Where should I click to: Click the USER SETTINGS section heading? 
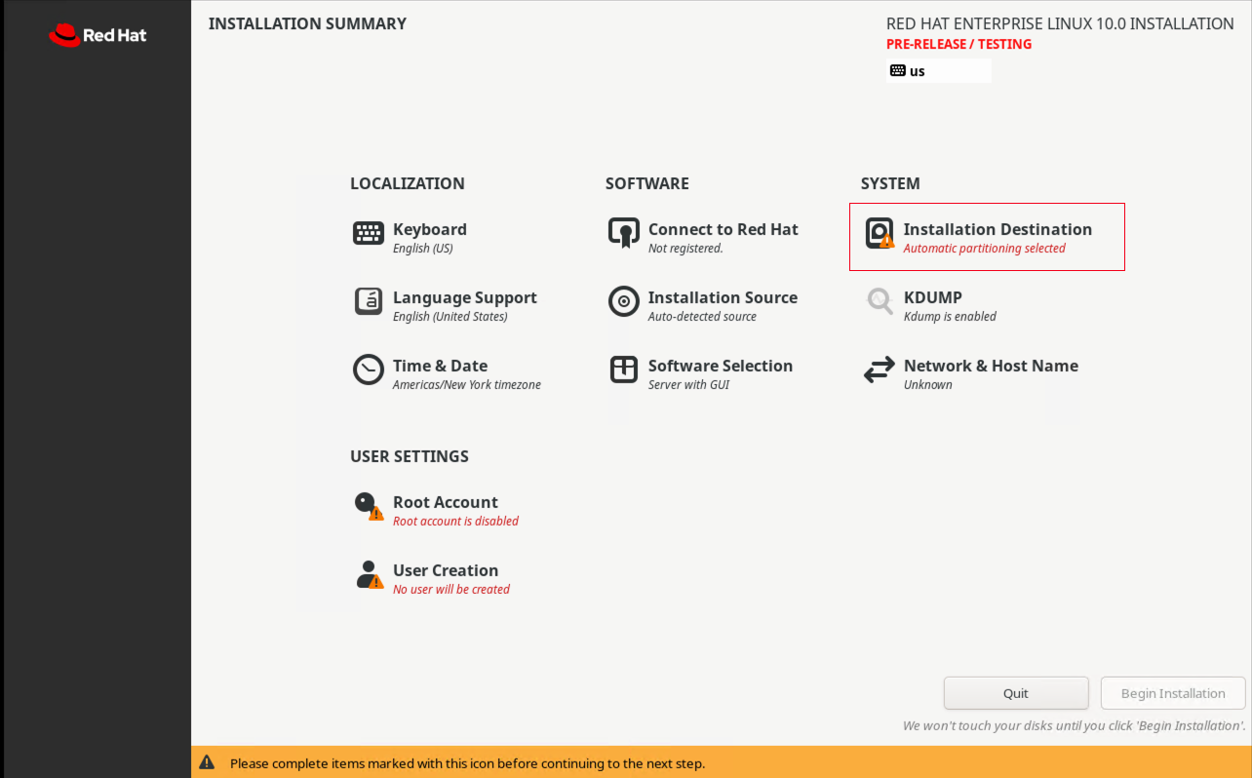point(410,456)
